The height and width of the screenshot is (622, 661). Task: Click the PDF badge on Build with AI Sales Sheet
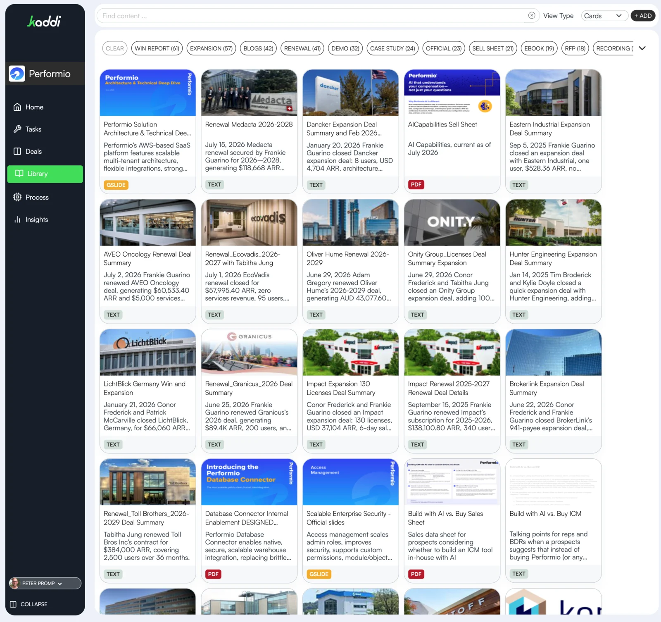click(416, 574)
